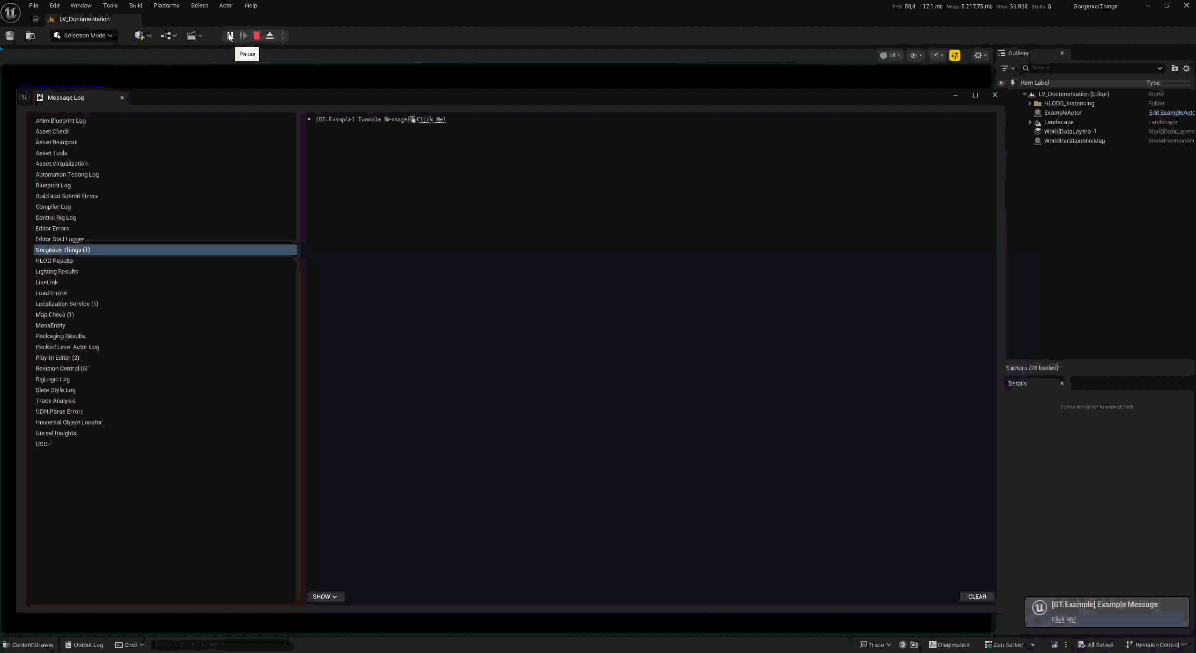Click the Outliner panel icon
The height and width of the screenshot is (653, 1196).
tap(1002, 53)
